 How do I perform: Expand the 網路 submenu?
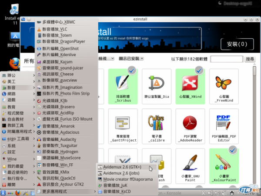tap(18, 94)
